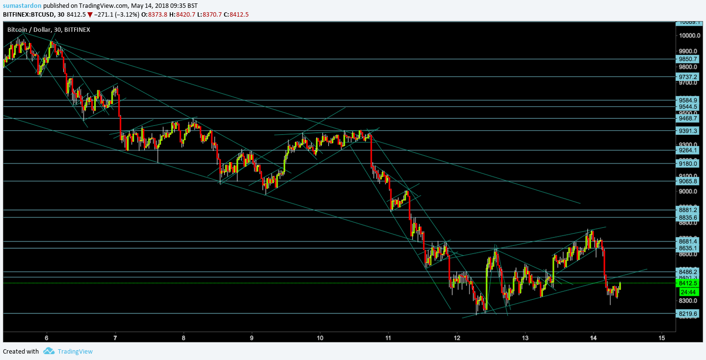Select the 9264.1 price level label

coord(687,150)
